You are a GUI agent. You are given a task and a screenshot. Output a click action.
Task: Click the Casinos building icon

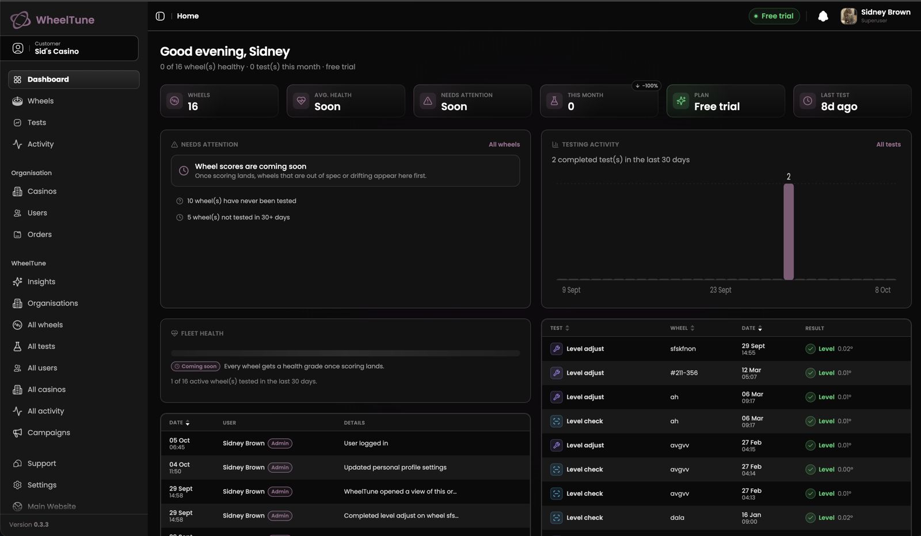(x=17, y=191)
